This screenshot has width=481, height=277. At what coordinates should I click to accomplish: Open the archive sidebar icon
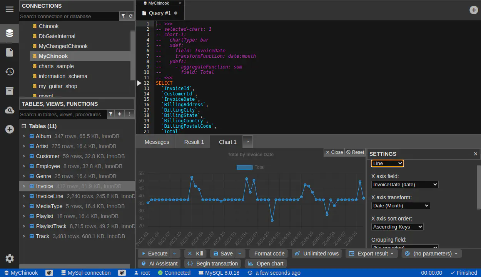(x=10, y=91)
